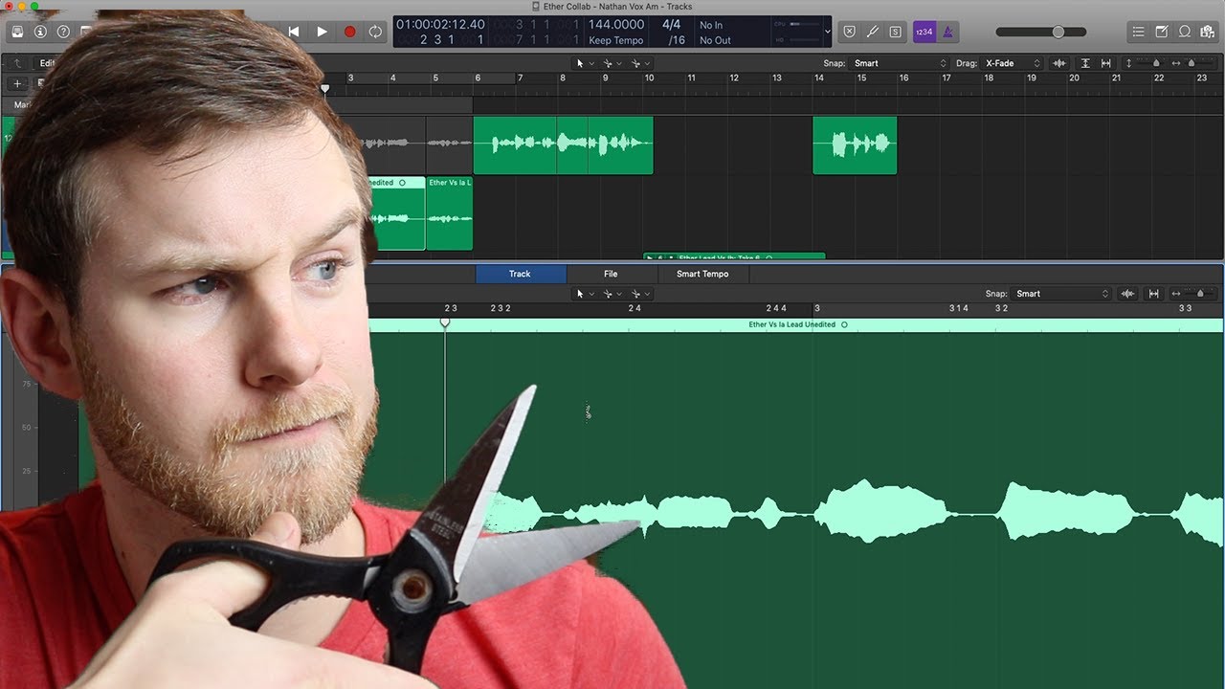Open the Loop Browser icon
The height and width of the screenshot is (689, 1225).
[x=1184, y=32]
